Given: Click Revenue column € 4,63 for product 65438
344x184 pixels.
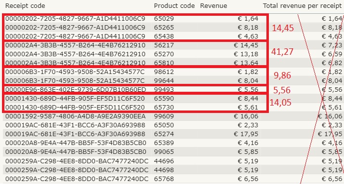Looking at the screenshot, I should point(248,36).
